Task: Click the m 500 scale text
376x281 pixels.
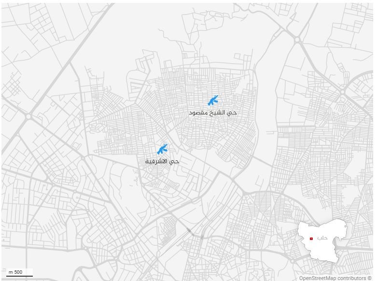Action: pyautogui.click(x=15, y=272)
